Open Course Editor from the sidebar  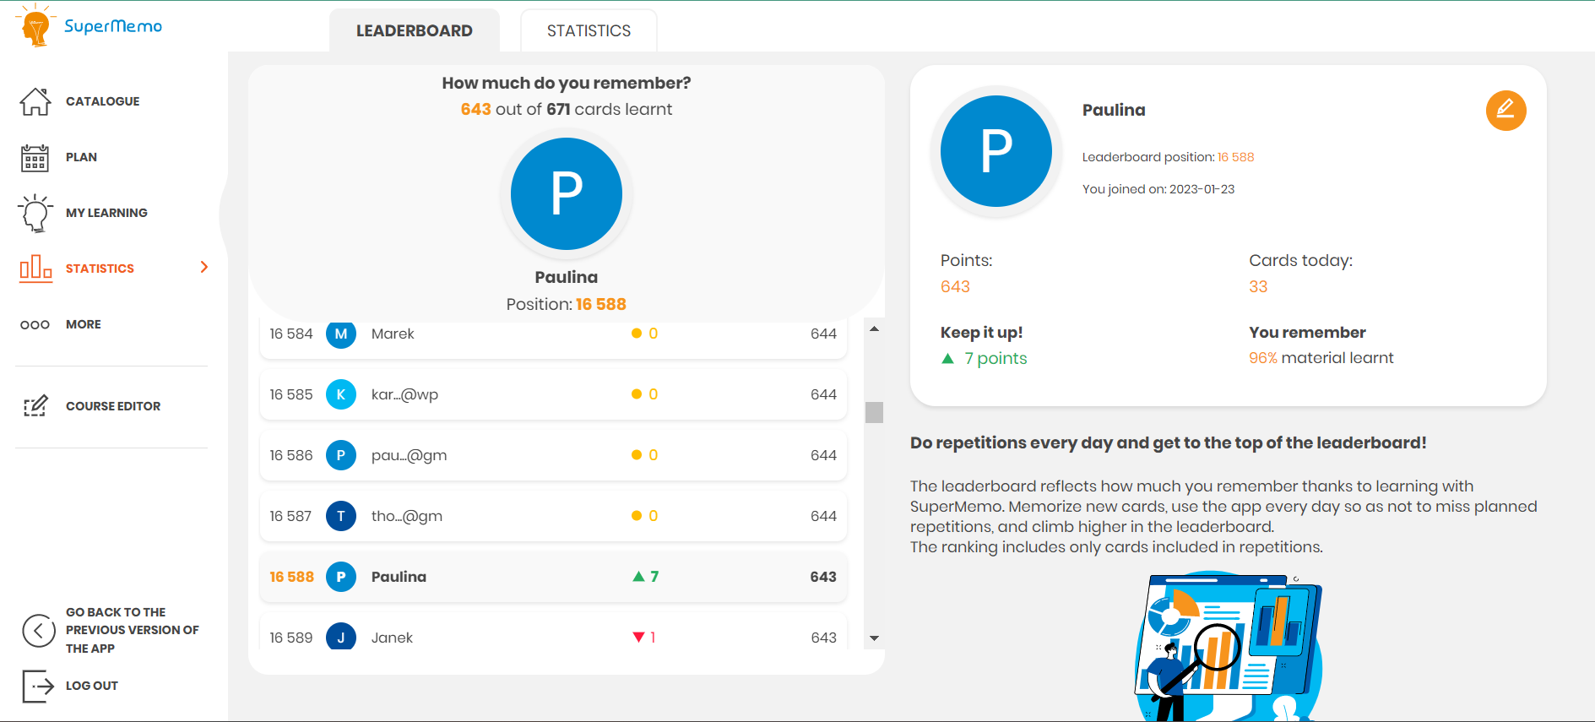[x=113, y=406]
